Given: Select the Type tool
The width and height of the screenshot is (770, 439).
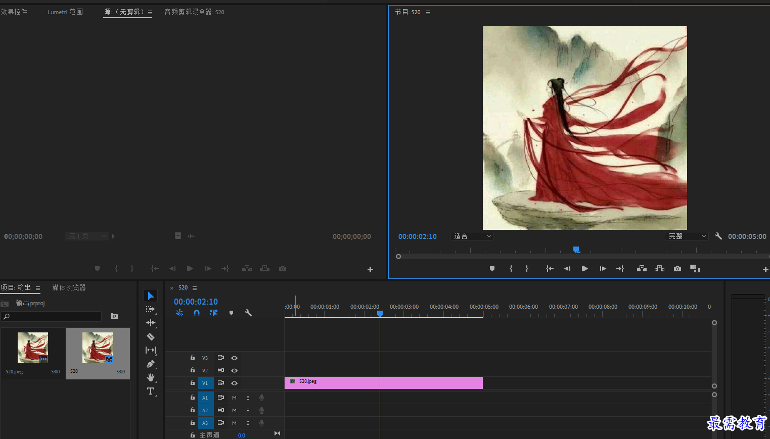Looking at the screenshot, I should [151, 391].
